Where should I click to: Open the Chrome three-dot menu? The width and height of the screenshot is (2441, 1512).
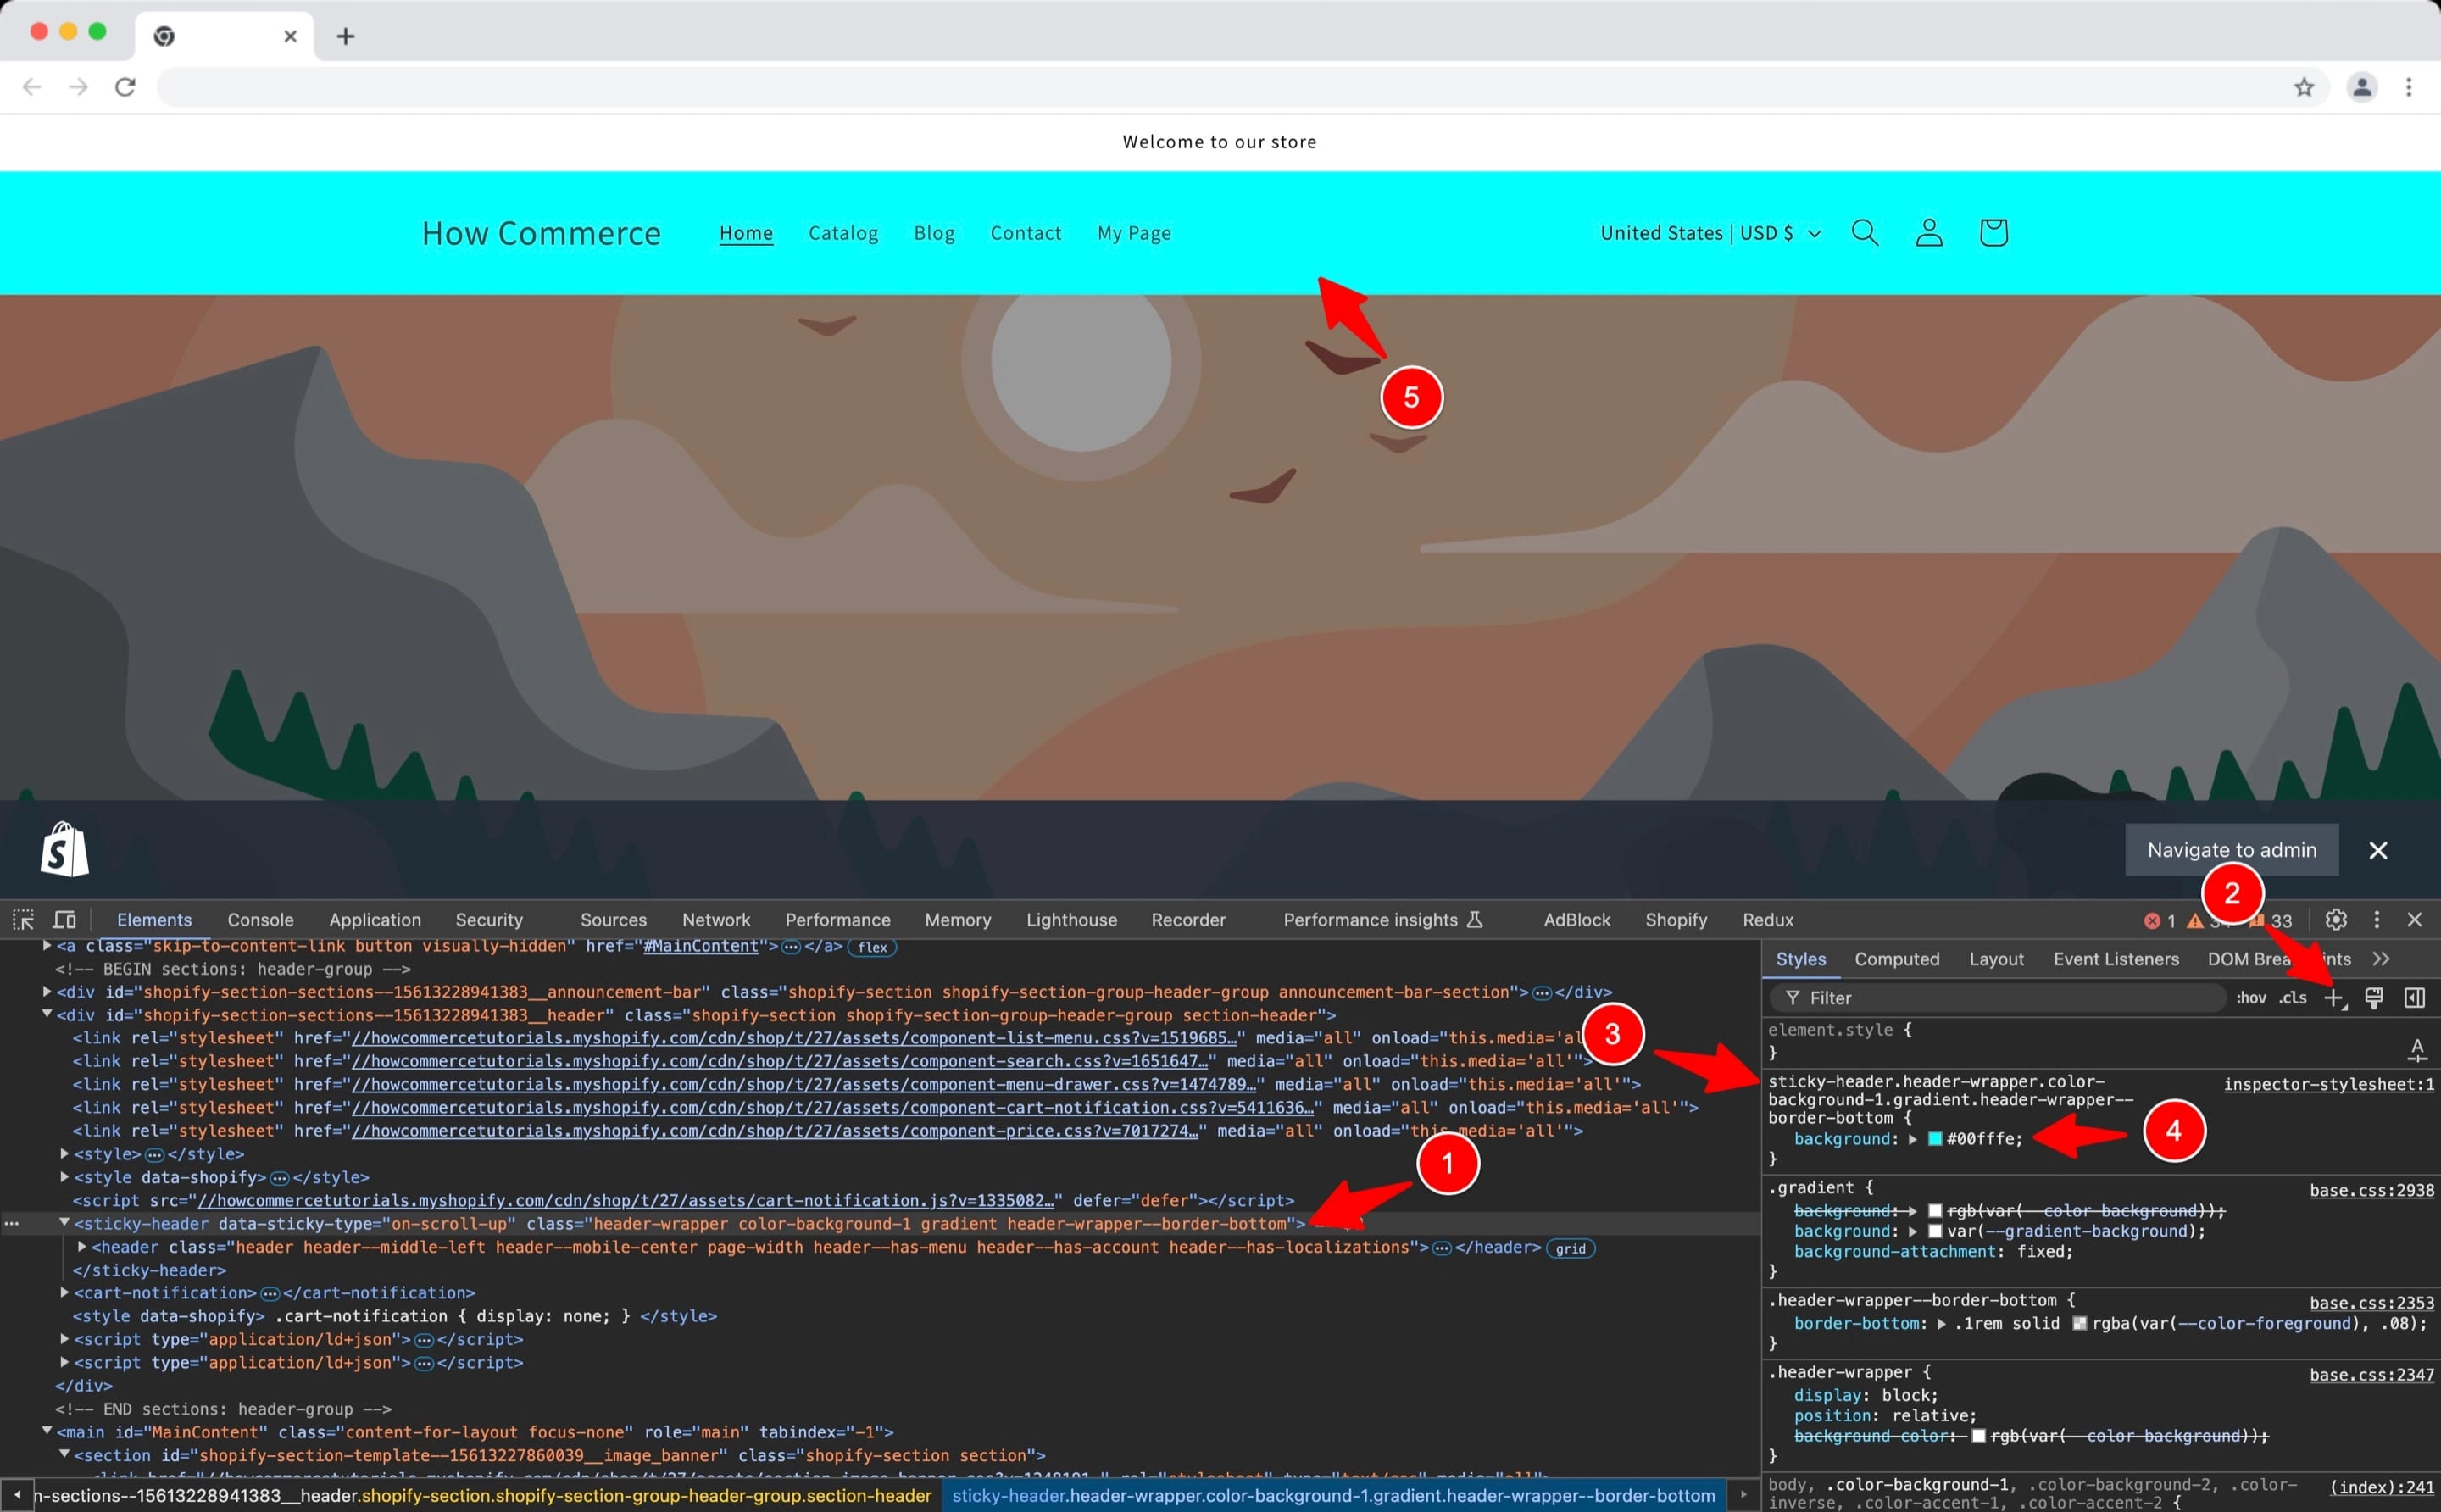click(2409, 87)
